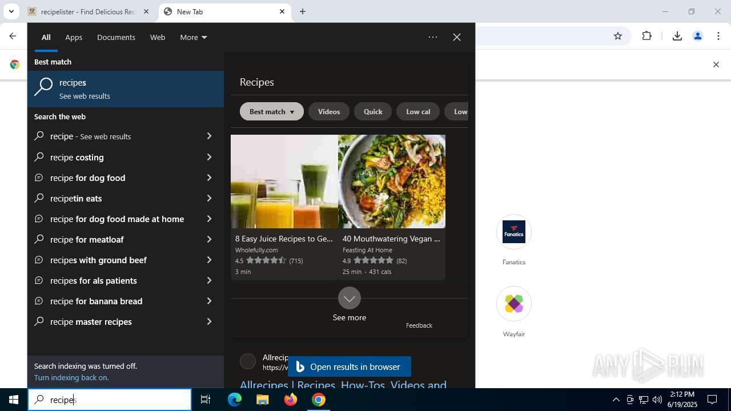Launch Microsoft Edge from the taskbar

[235, 400]
